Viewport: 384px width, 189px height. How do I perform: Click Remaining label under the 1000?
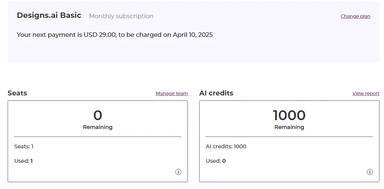coord(289,127)
